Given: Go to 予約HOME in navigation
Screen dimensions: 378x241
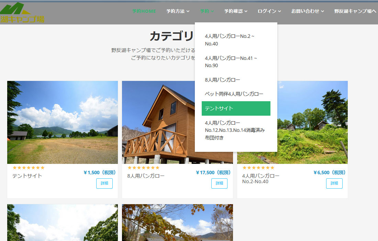Looking at the screenshot, I should [144, 11].
